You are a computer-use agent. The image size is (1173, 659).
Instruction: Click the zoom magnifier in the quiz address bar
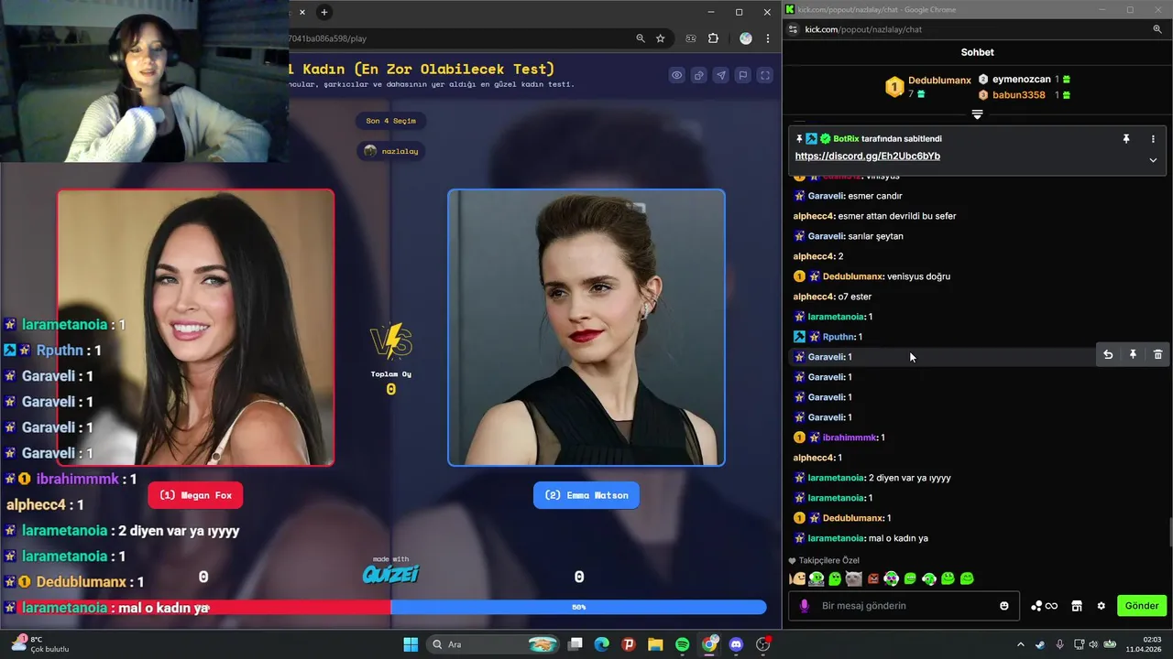click(641, 38)
